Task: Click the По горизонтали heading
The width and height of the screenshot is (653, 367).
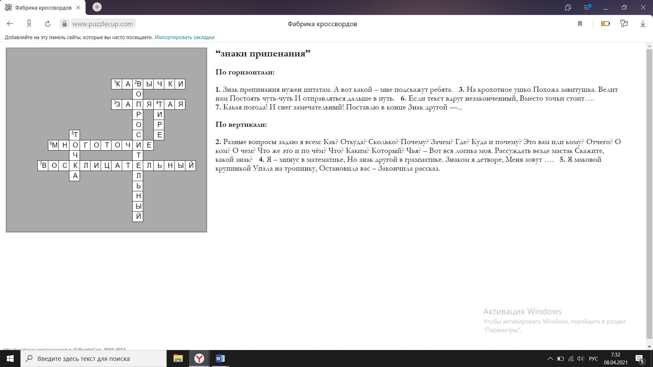Action: point(245,72)
